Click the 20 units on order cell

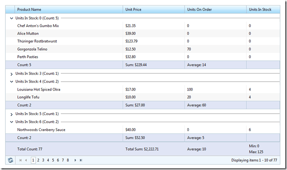pos(215,97)
